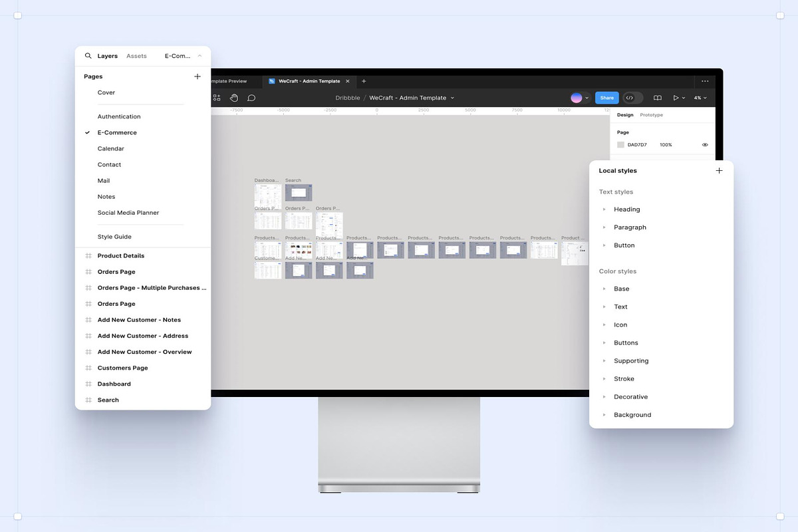Viewport: 798px width, 532px height.
Task: Expand the Decorative color style group
Action: 604,397
